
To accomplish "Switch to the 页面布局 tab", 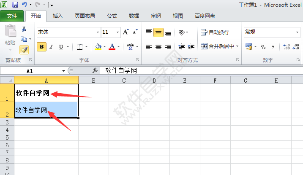I will click(85, 16).
